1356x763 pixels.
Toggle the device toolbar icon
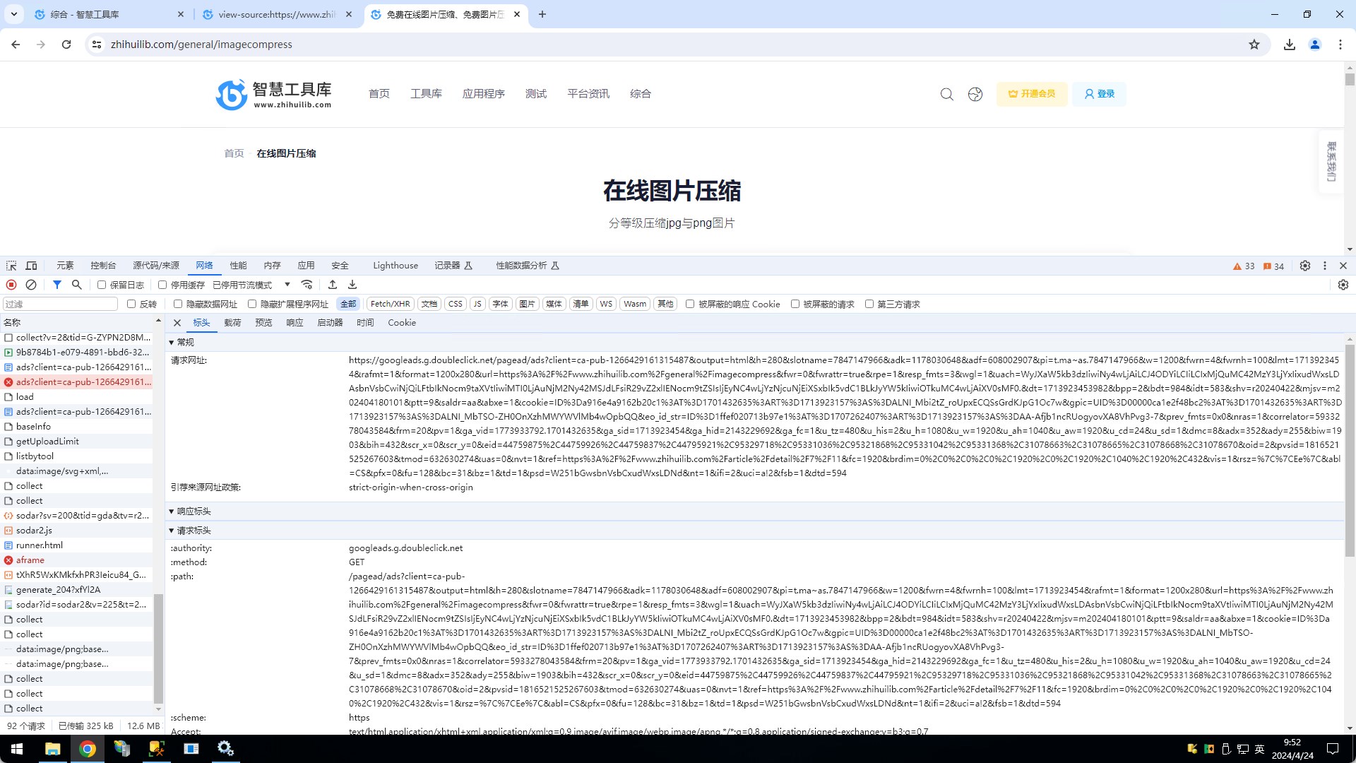[31, 266]
